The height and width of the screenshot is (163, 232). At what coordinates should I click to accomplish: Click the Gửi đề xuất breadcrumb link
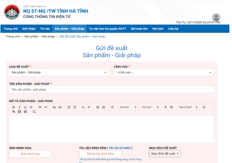[x=82, y=36]
